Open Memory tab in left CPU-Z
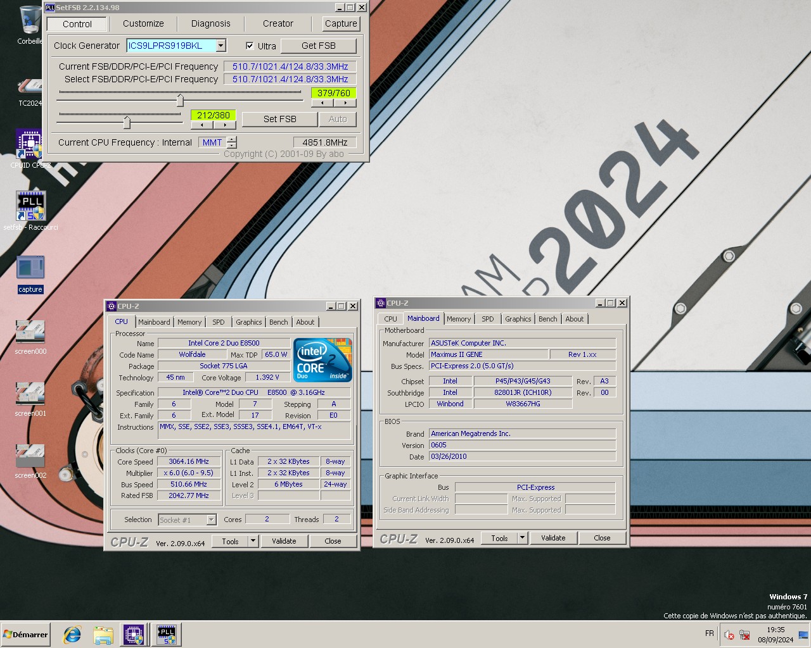The width and height of the screenshot is (811, 648). coord(189,322)
